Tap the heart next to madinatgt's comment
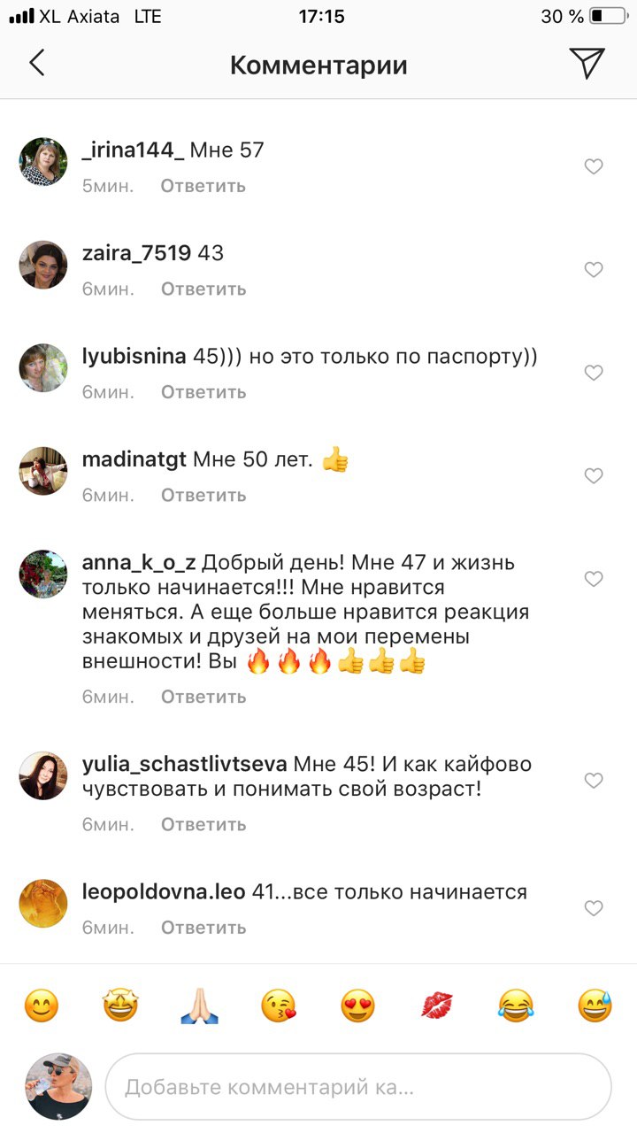The image size is (637, 1133). (594, 475)
